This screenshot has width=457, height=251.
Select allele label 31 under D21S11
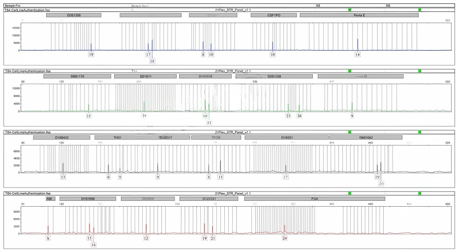coord(144,116)
